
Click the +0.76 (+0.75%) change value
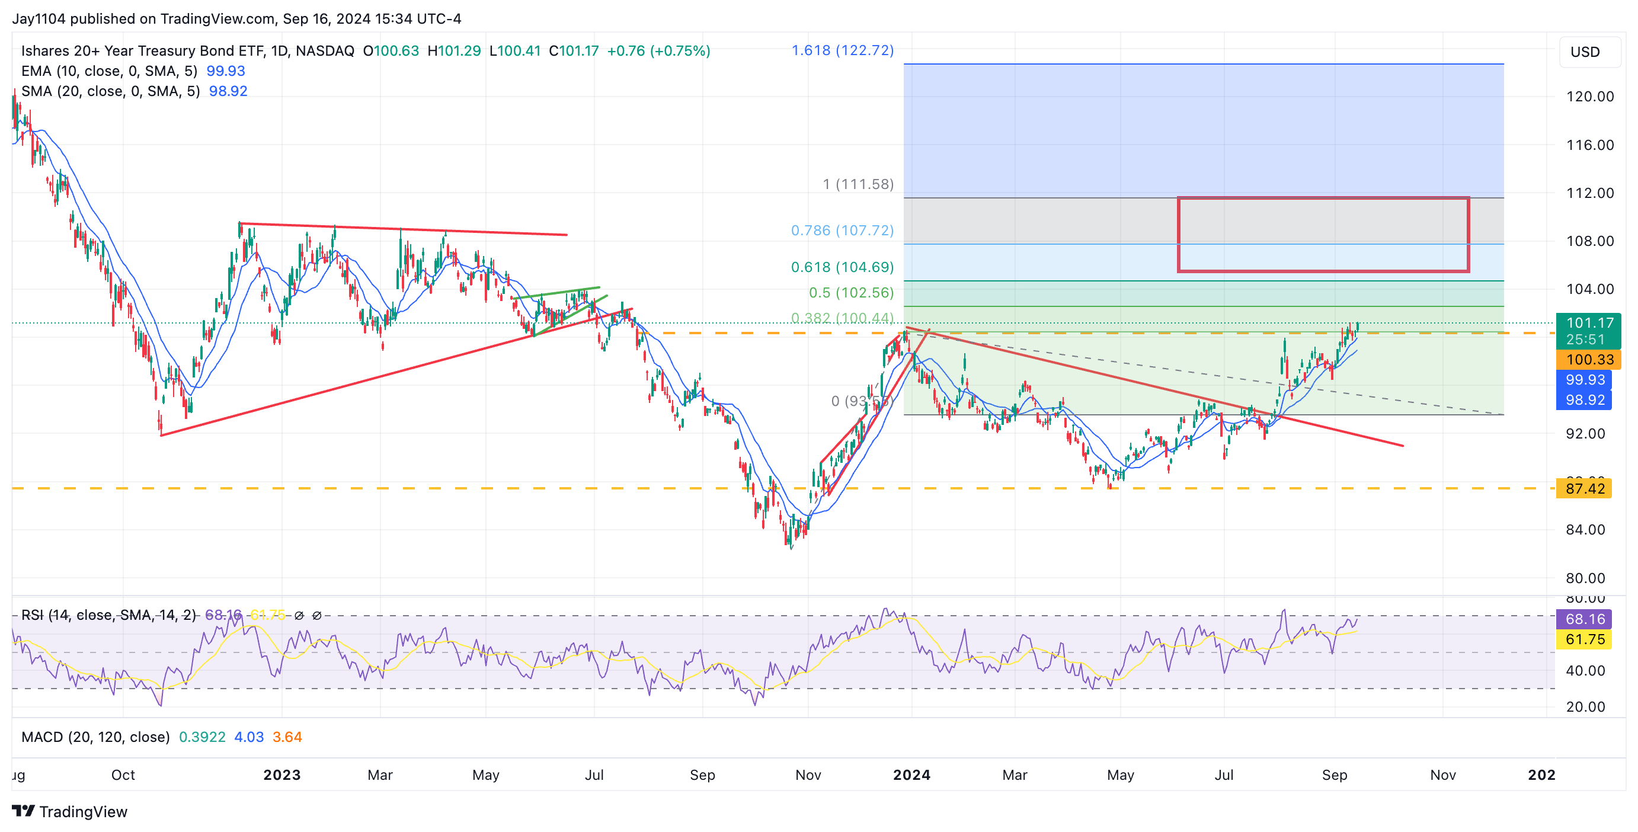pos(659,51)
